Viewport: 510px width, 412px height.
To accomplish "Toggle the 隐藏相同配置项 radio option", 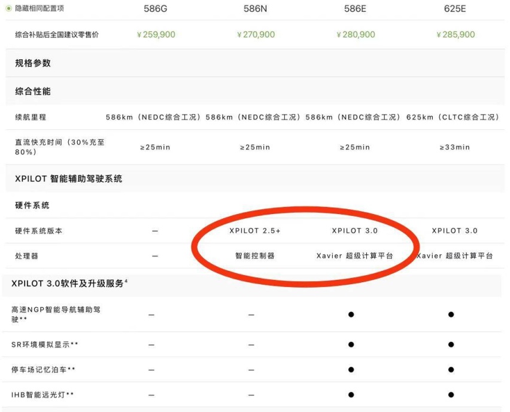I will click(9, 8).
